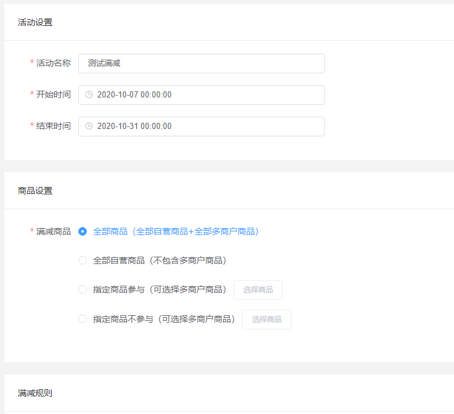
Task: Click the 结束时间 field label
Action: tap(54, 126)
